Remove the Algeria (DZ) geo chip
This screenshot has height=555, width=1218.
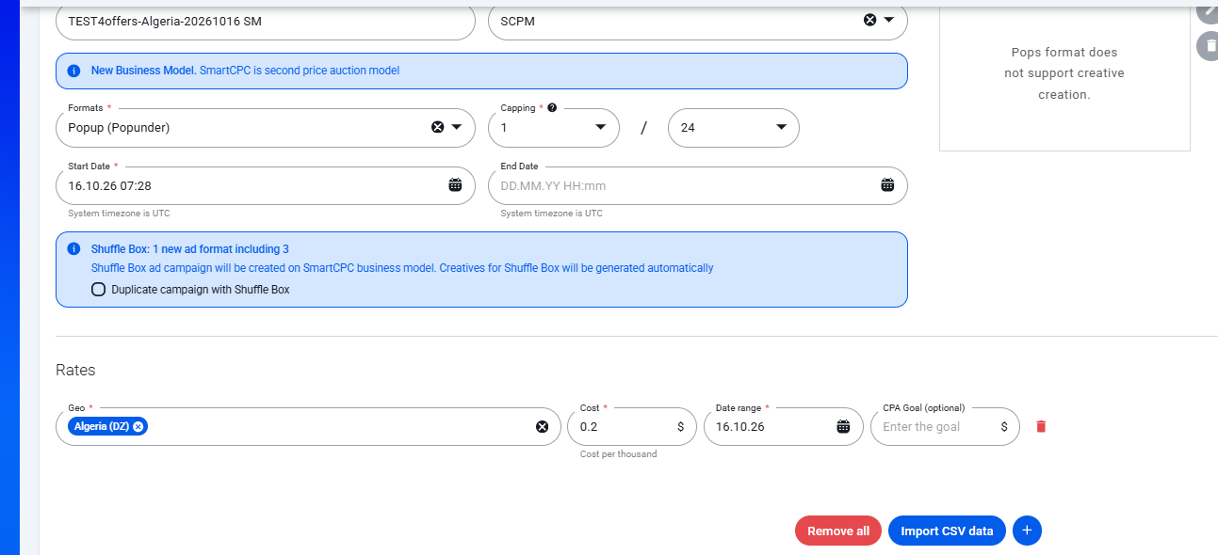[x=138, y=426]
